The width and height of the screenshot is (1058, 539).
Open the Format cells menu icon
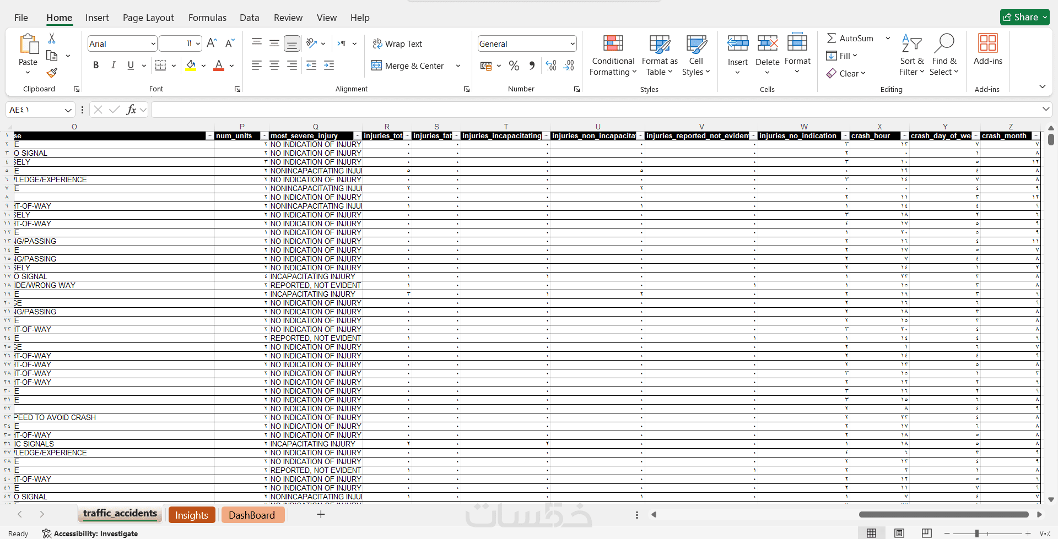(797, 42)
